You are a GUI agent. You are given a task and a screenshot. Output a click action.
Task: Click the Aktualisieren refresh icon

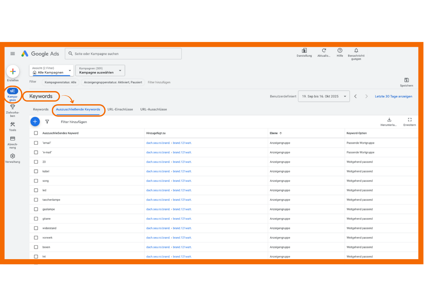[x=324, y=51]
